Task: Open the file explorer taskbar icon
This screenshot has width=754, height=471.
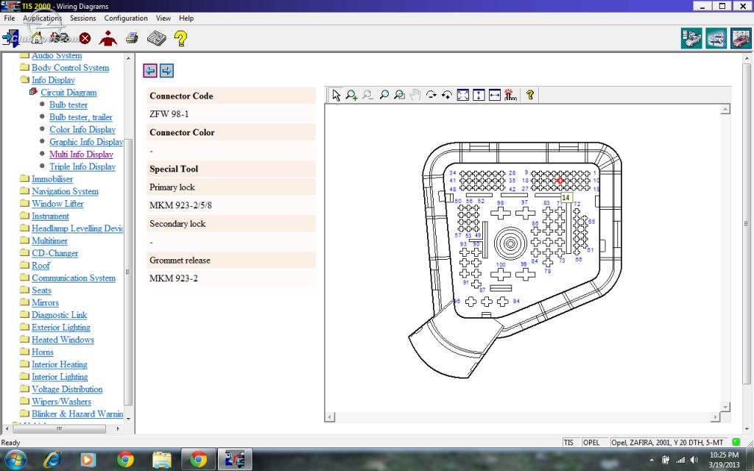Action: click(x=161, y=460)
